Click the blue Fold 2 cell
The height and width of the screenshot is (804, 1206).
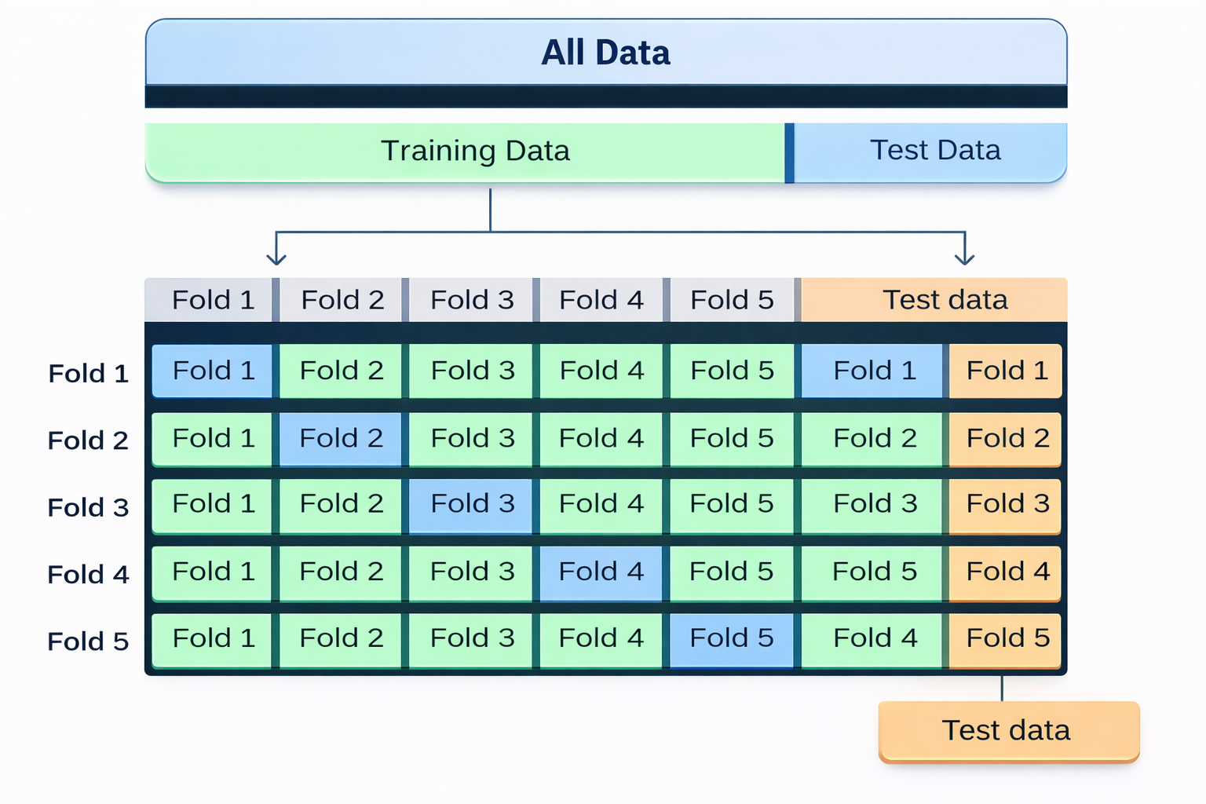341,438
